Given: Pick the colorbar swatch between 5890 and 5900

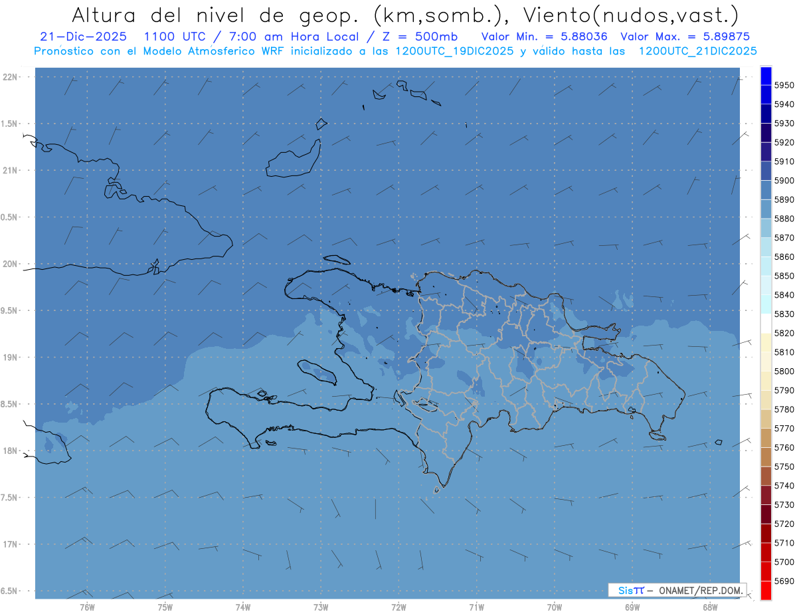Looking at the screenshot, I should 766,189.
